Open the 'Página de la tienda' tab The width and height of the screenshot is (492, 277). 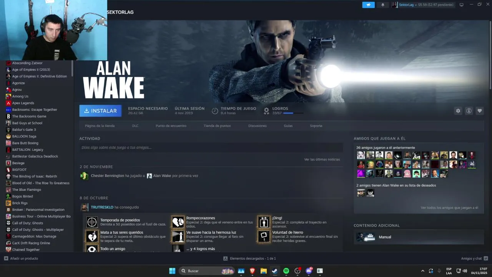click(x=100, y=126)
